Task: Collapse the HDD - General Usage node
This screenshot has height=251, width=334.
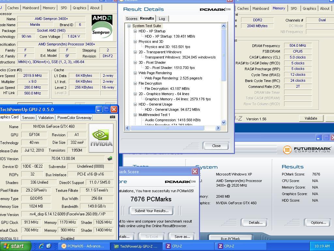Action: click(x=135, y=104)
